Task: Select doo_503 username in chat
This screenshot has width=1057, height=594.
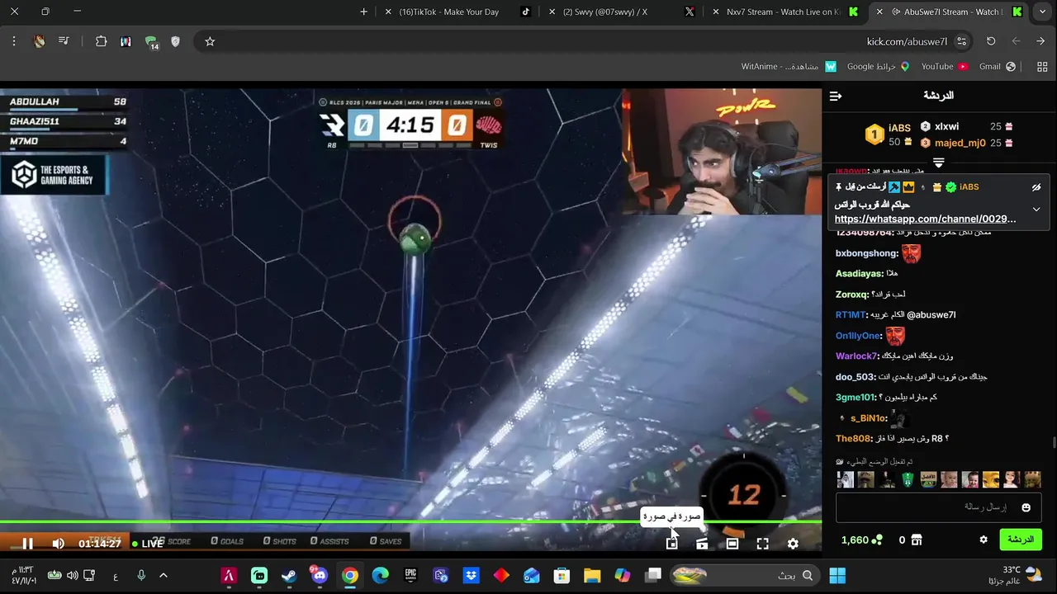Action: 855,376
